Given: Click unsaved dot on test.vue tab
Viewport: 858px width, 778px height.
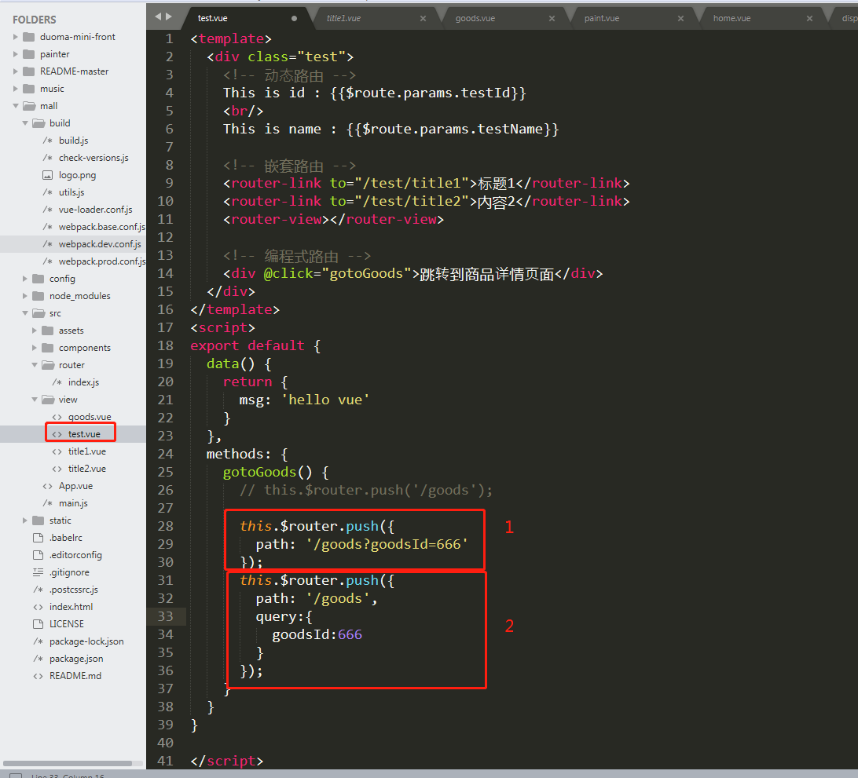Looking at the screenshot, I should pyautogui.click(x=295, y=18).
